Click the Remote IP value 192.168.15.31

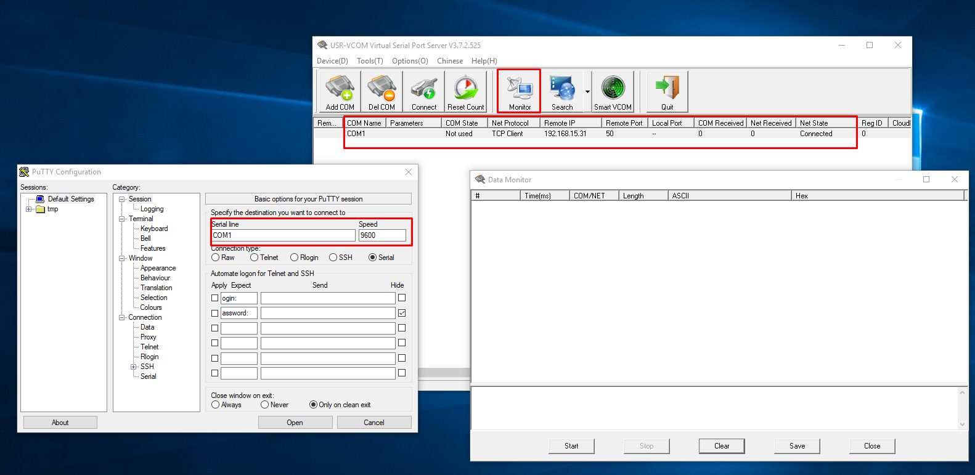565,134
